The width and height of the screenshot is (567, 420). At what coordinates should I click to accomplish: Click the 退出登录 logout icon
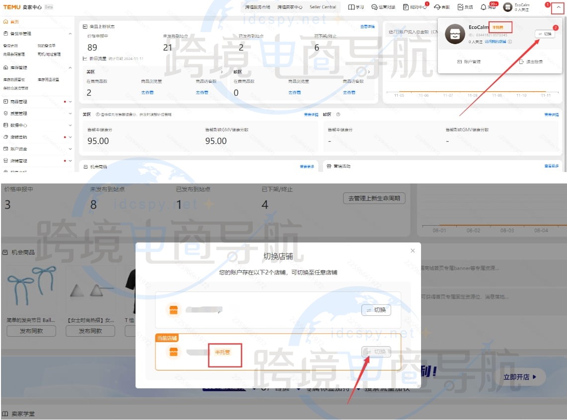521,61
